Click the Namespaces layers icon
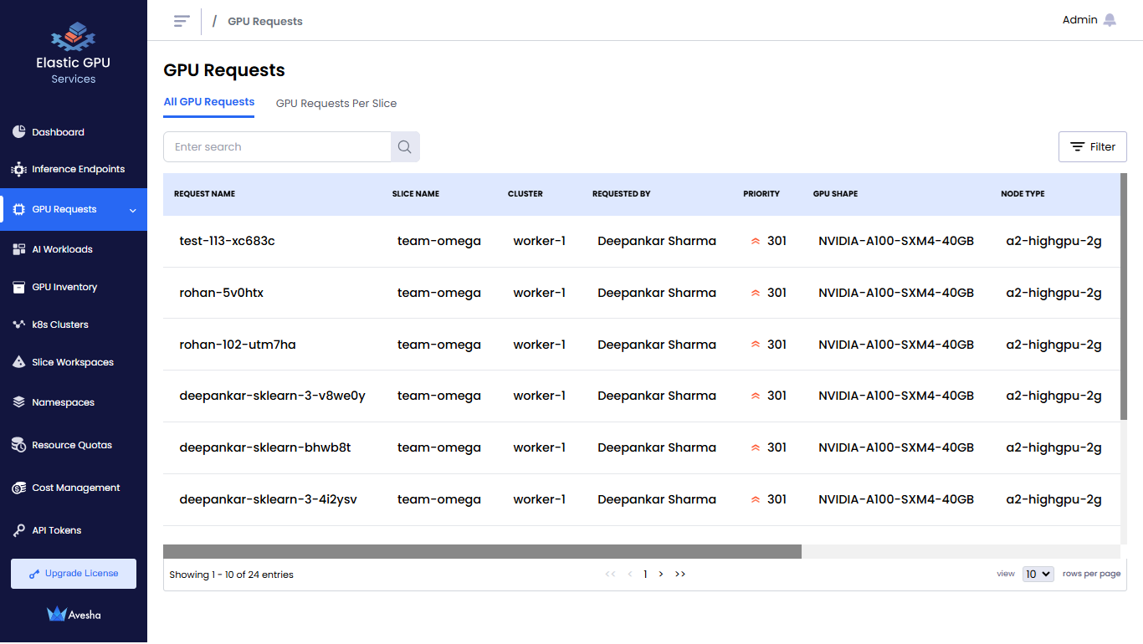 click(x=19, y=402)
